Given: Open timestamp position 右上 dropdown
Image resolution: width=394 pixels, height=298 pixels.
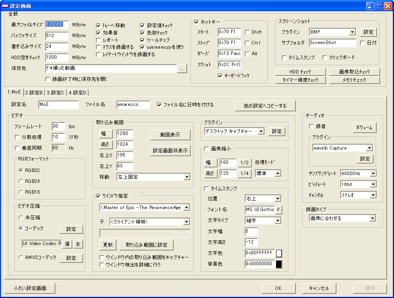Looking at the screenshot, I should [x=278, y=199].
